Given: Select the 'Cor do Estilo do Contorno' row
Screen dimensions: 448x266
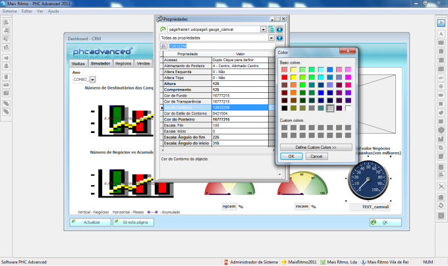Looking at the screenshot, I should pyautogui.click(x=214, y=113).
